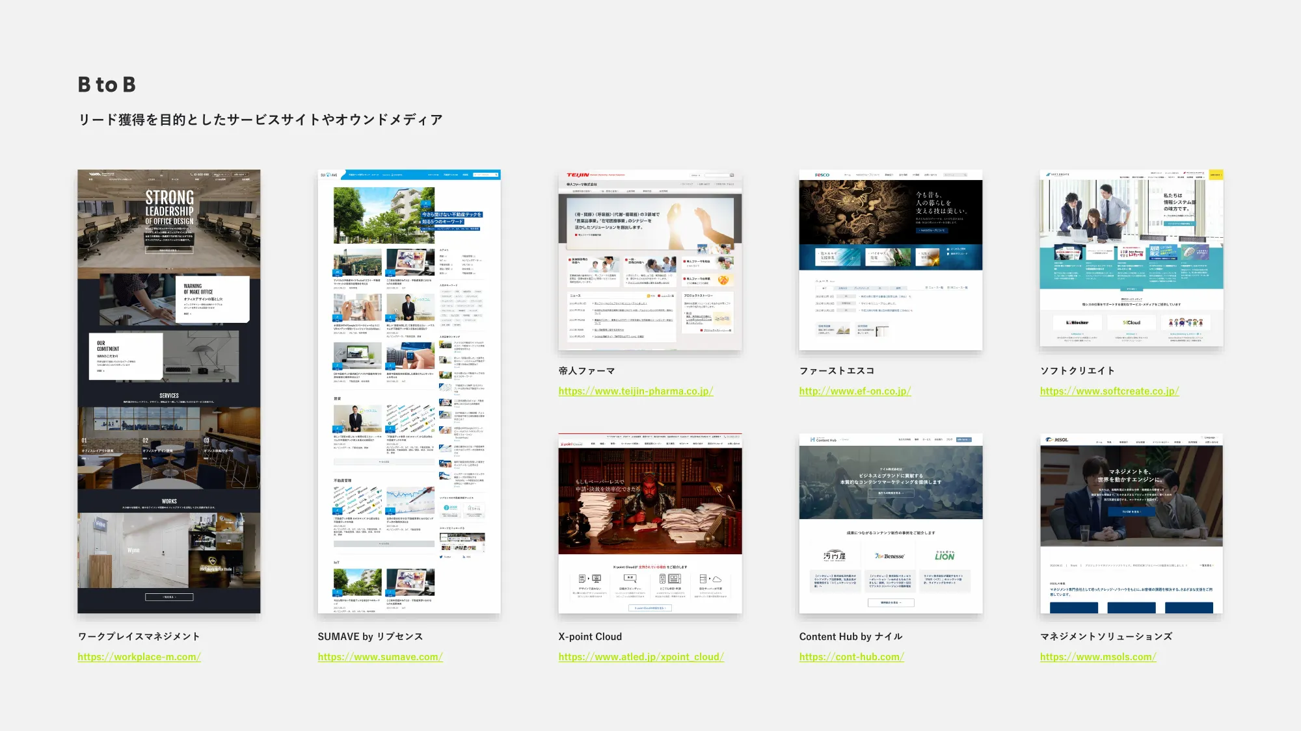Open the www.sumave.com link
The image size is (1301, 731).
tap(380, 657)
